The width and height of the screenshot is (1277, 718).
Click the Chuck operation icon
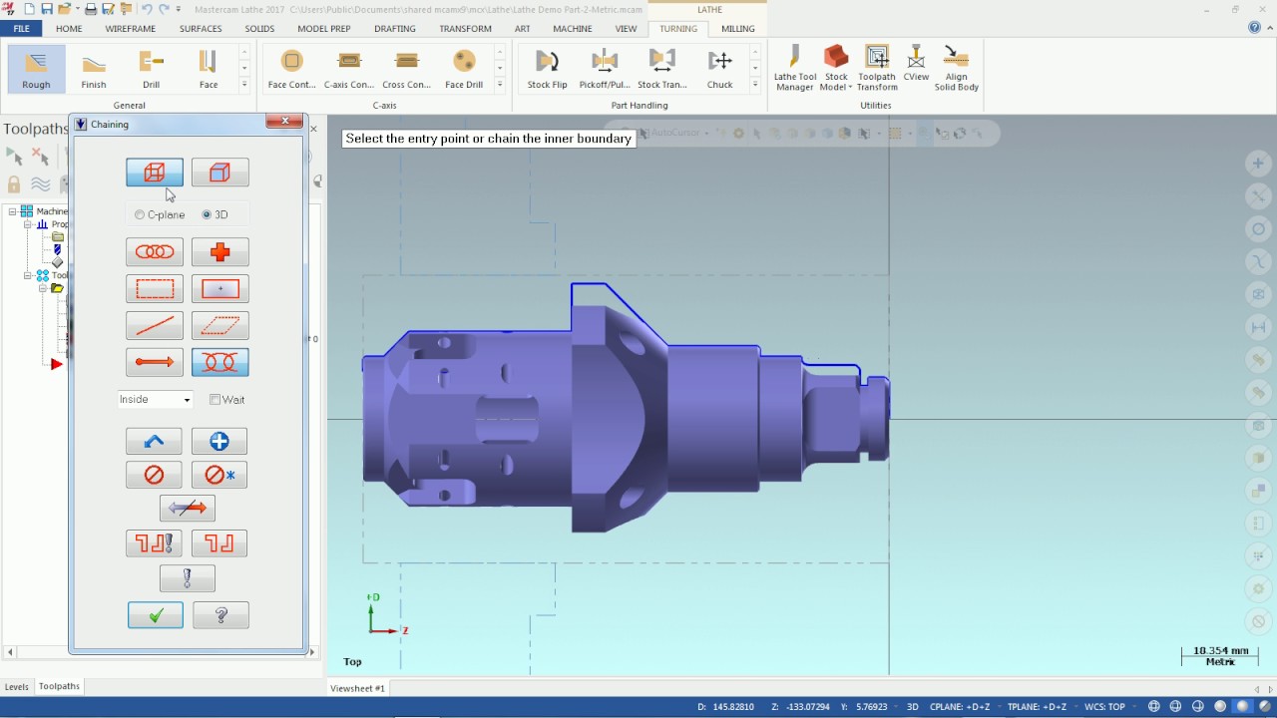pos(720,70)
